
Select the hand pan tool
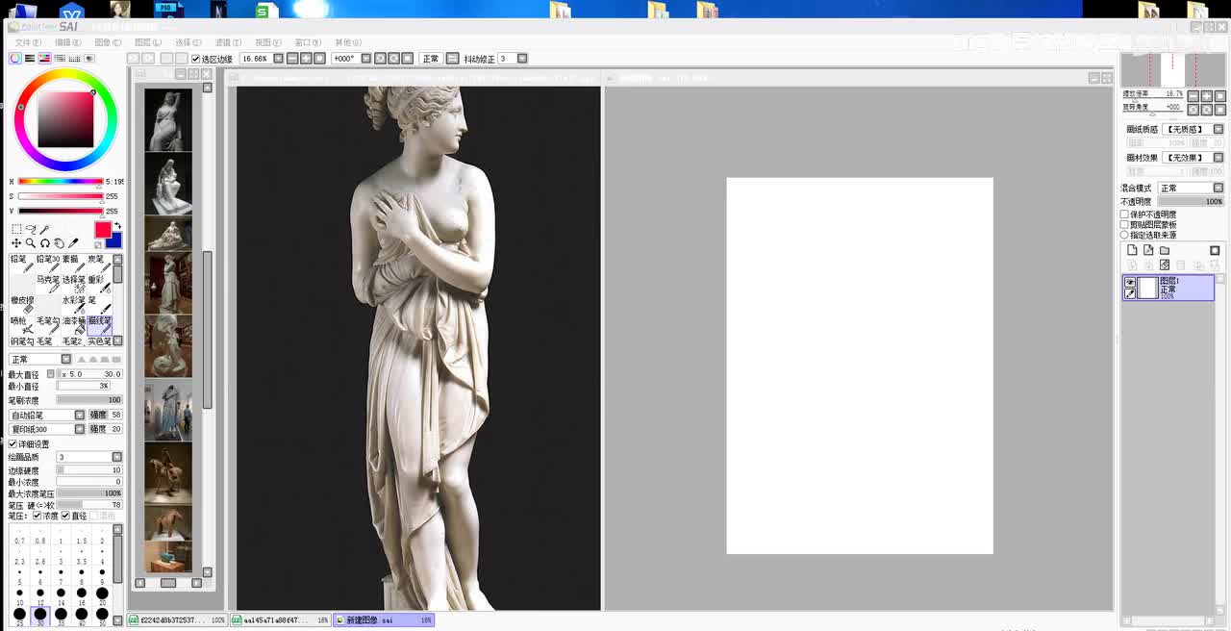[59, 243]
